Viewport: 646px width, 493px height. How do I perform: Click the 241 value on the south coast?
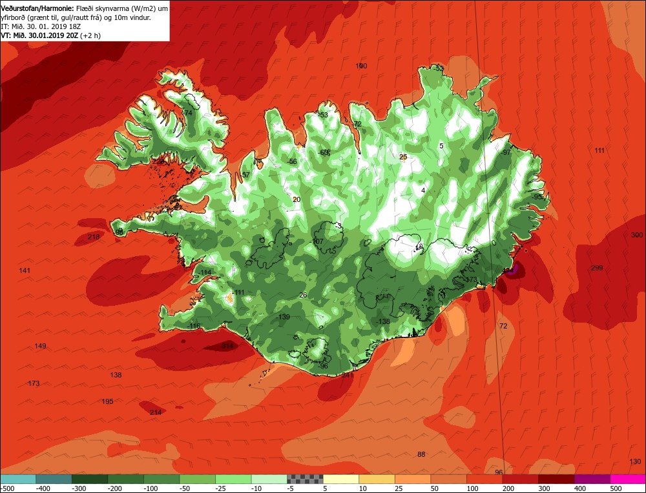point(348,375)
